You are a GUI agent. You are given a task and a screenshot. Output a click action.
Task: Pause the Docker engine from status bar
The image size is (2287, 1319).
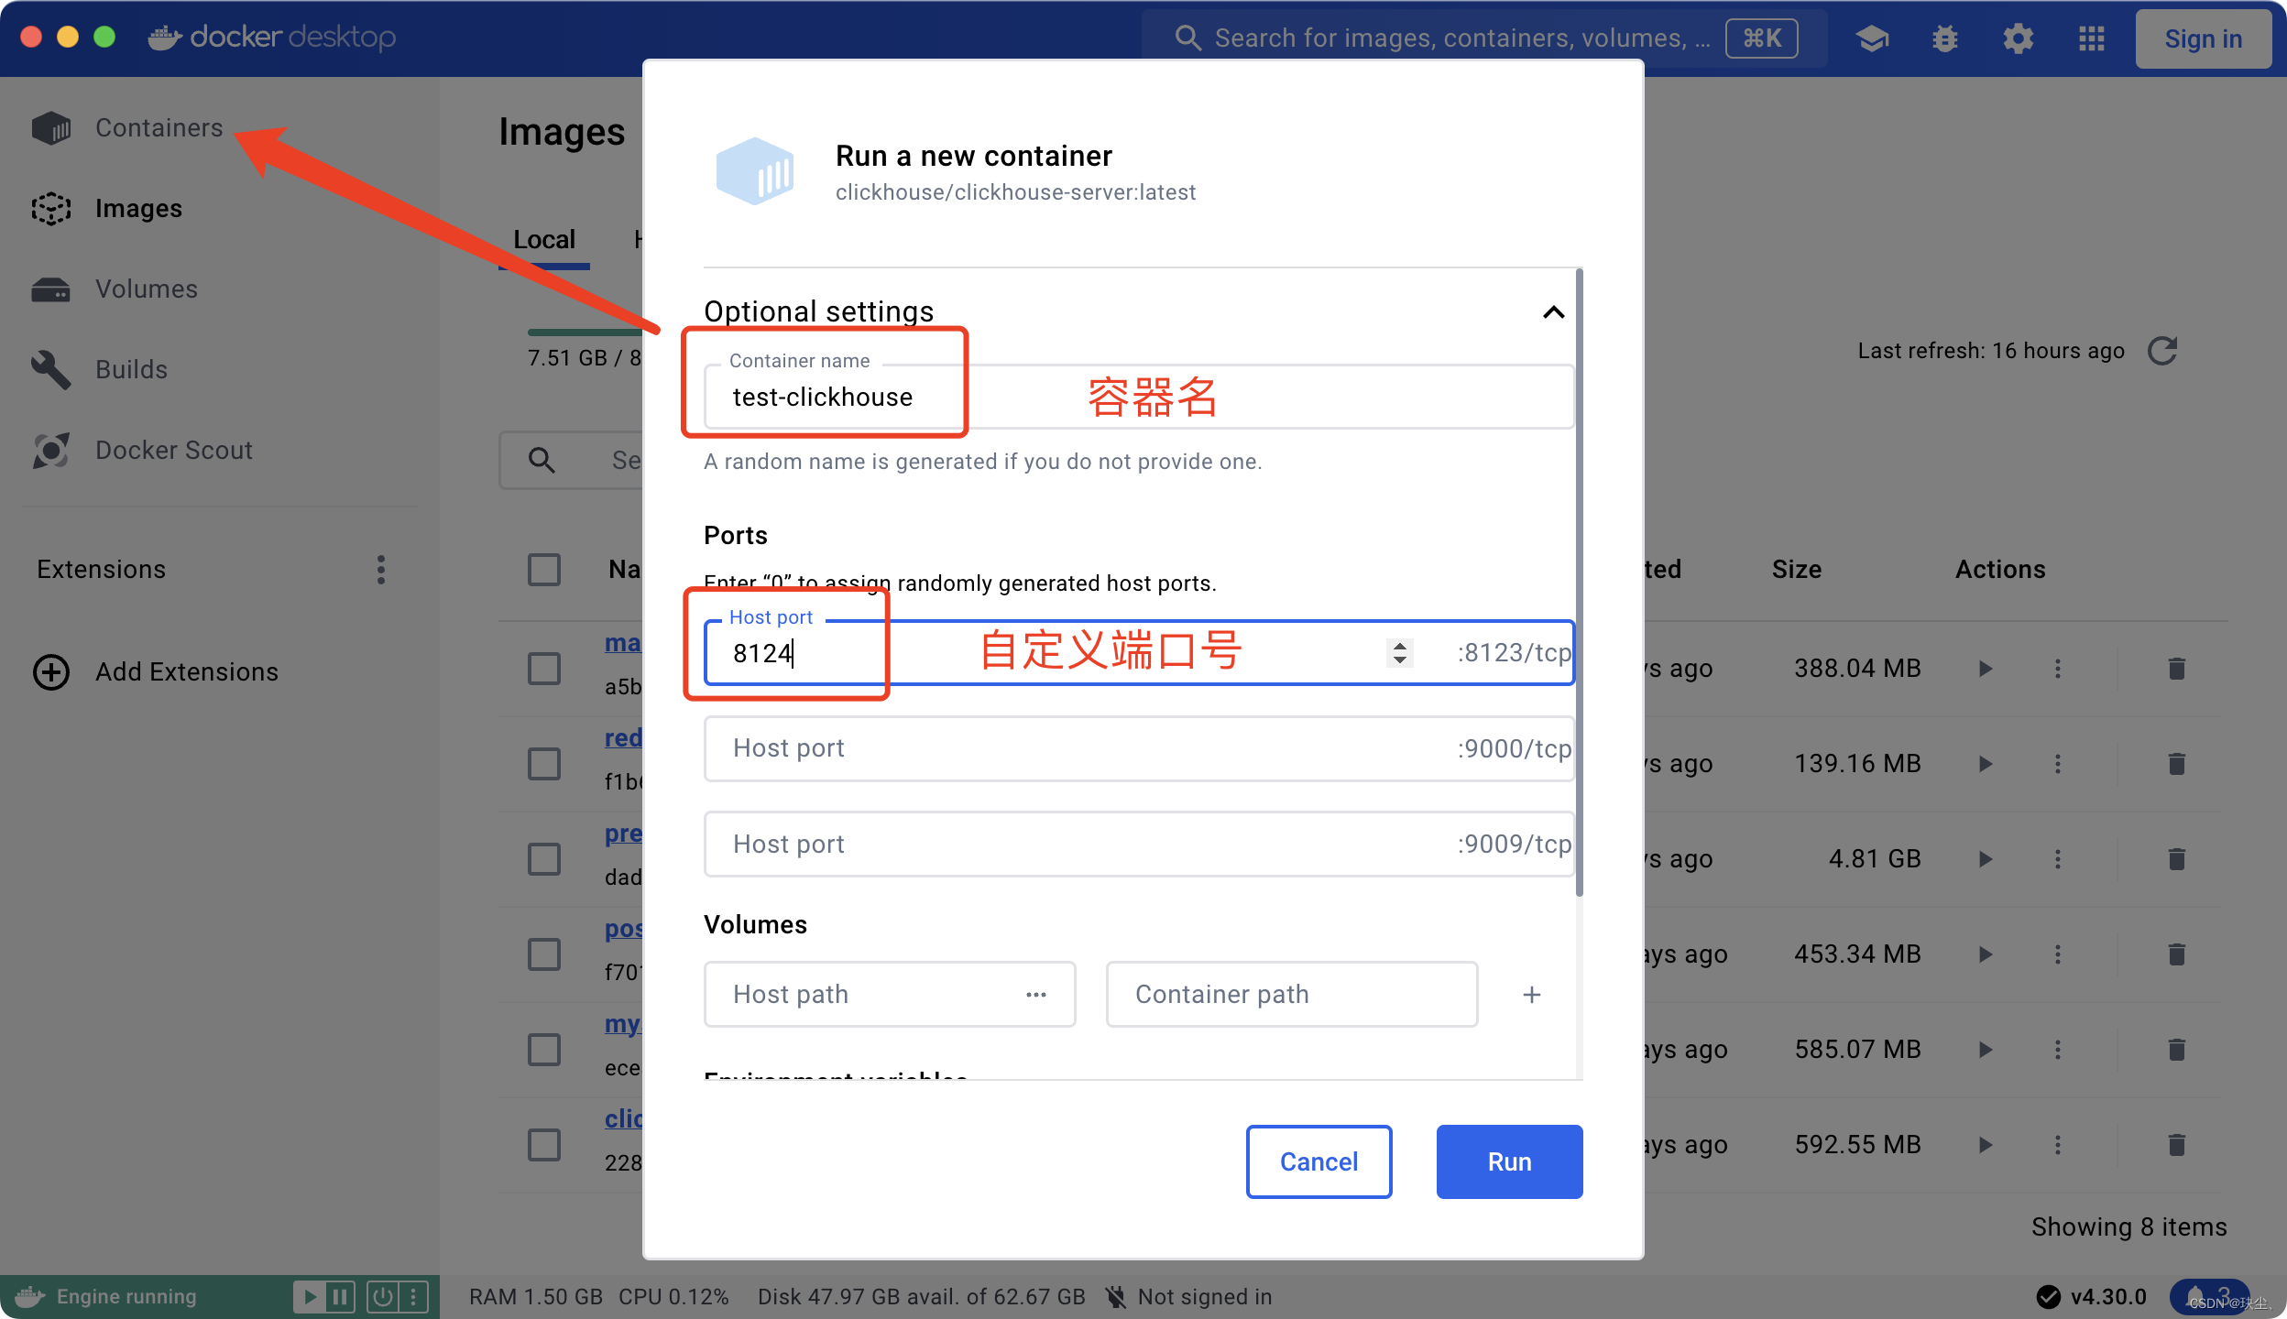(x=340, y=1297)
